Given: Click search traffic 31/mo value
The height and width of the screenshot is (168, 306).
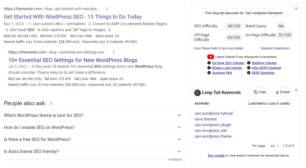Looking at the screenshot, I should coord(43,84).
